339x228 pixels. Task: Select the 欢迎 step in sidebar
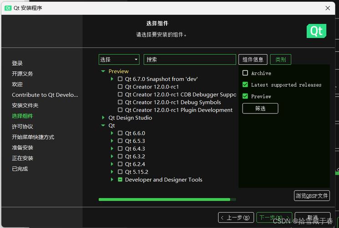pos(17,84)
